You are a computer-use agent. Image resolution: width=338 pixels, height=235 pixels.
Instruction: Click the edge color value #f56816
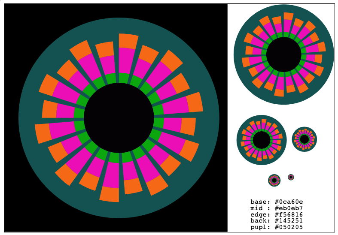pos(289,214)
